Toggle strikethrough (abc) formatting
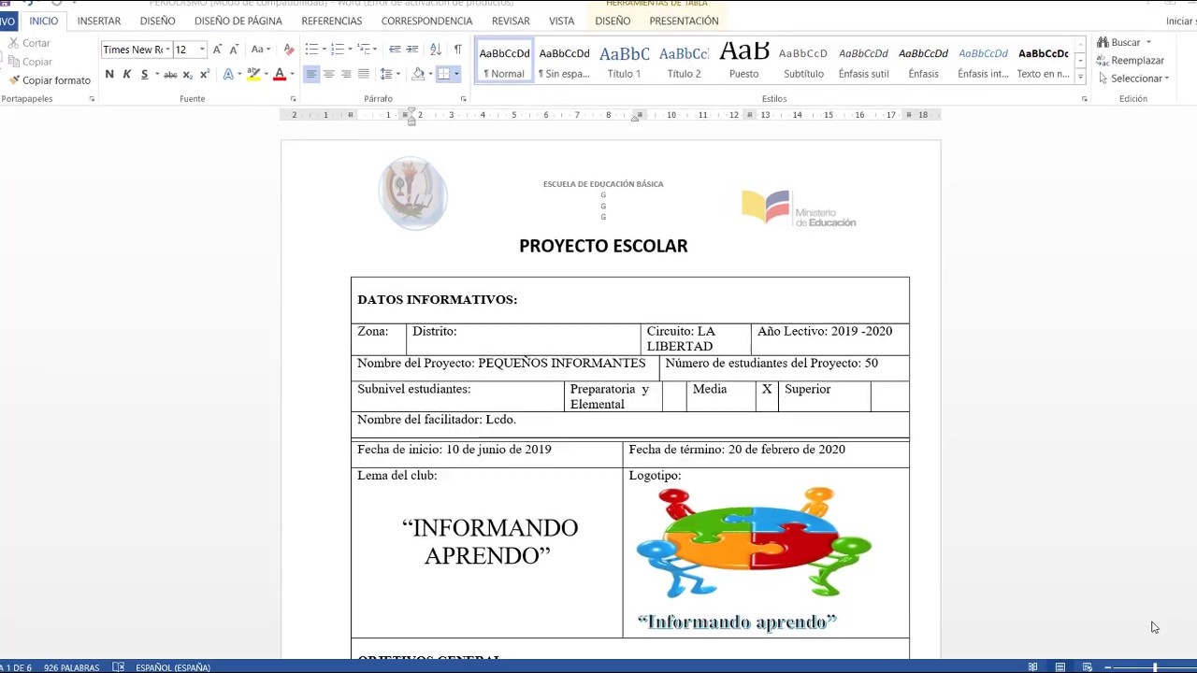The image size is (1197, 673). 170,74
